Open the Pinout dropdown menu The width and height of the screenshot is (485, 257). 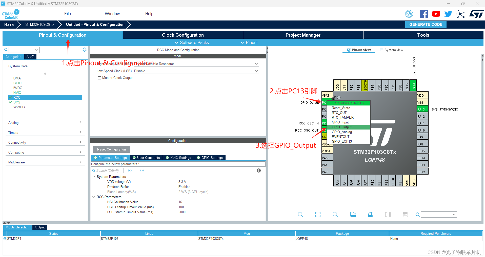(x=249, y=42)
